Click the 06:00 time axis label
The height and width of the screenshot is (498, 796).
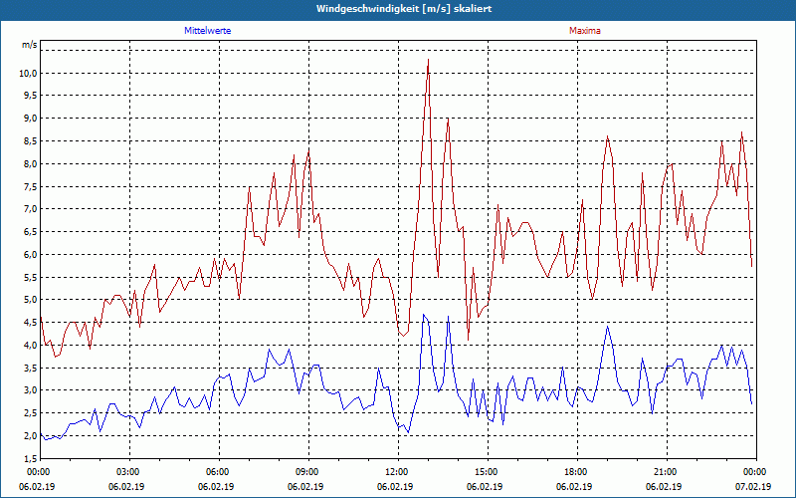[x=219, y=472]
